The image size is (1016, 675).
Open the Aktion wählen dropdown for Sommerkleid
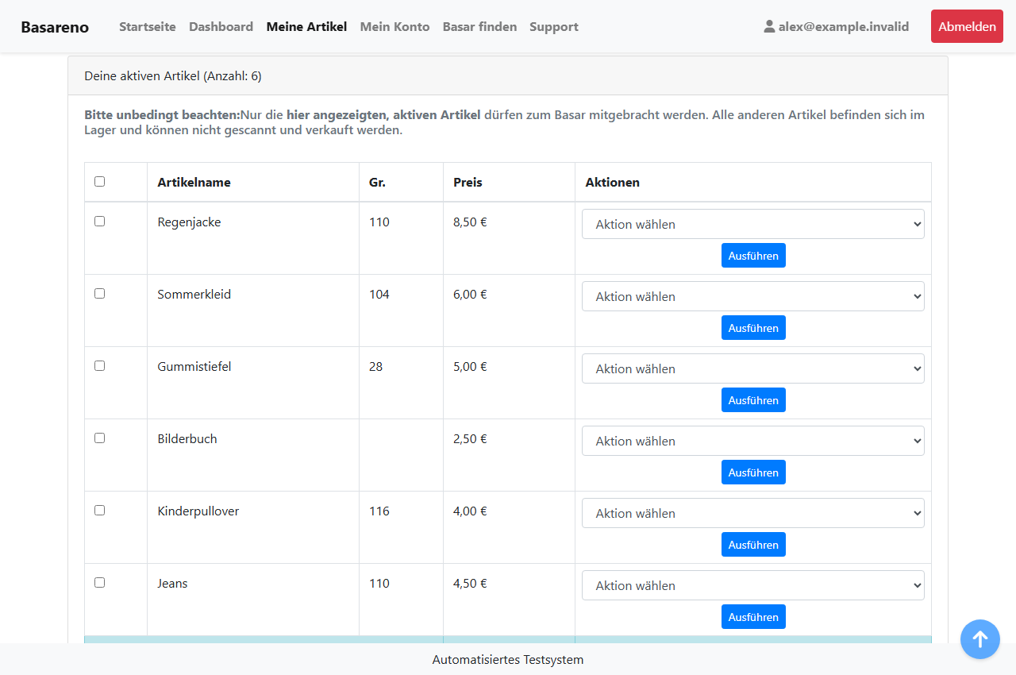coord(753,296)
